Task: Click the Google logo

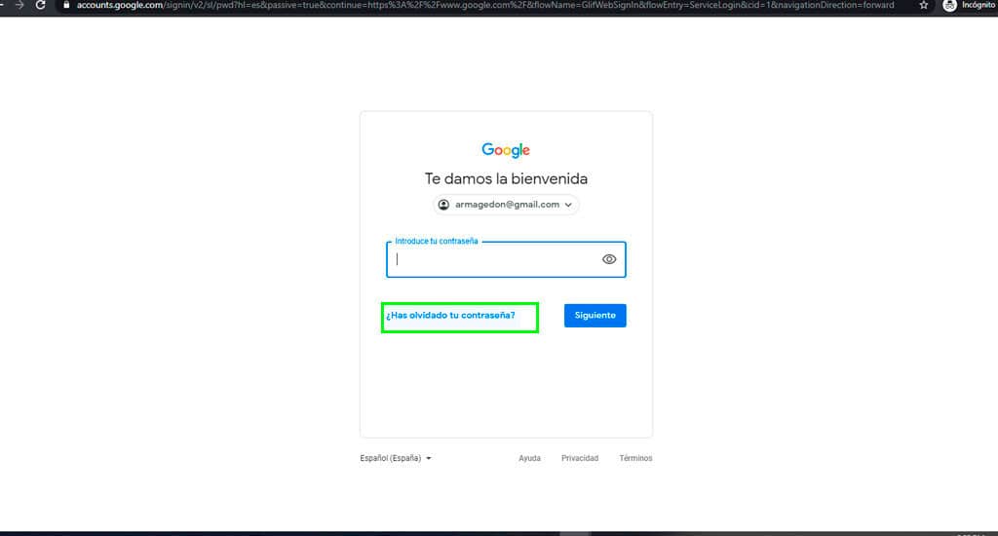Action: (506, 150)
